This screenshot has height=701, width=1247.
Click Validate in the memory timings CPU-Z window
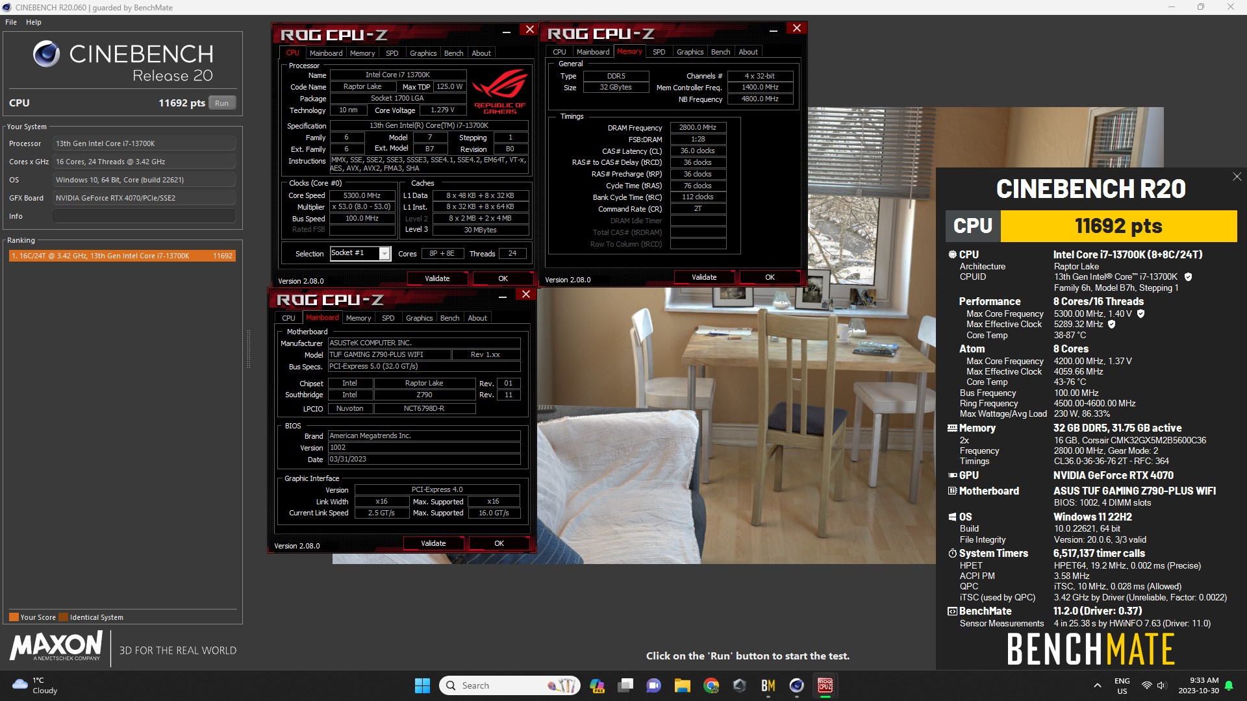click(704, 277)
